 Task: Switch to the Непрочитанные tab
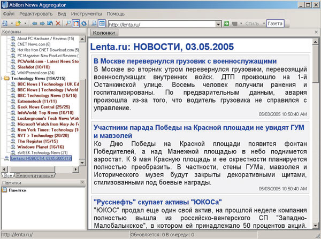coord(34,175)
